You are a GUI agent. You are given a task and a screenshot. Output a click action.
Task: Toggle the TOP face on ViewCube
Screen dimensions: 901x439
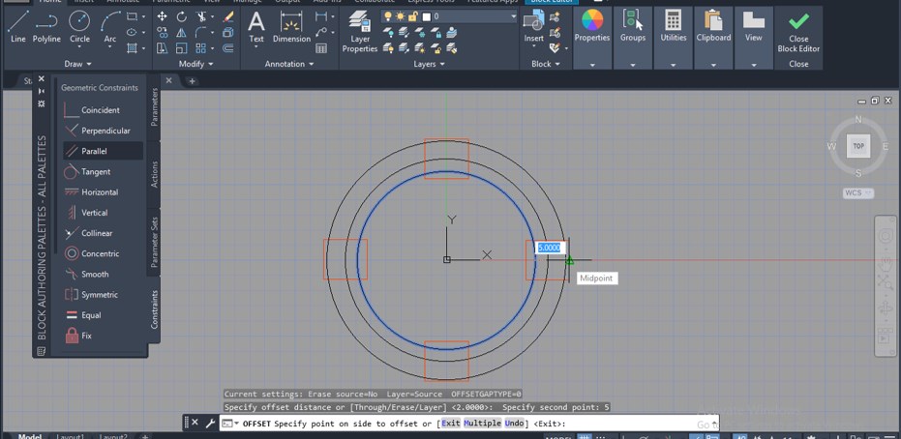point(857,146)
